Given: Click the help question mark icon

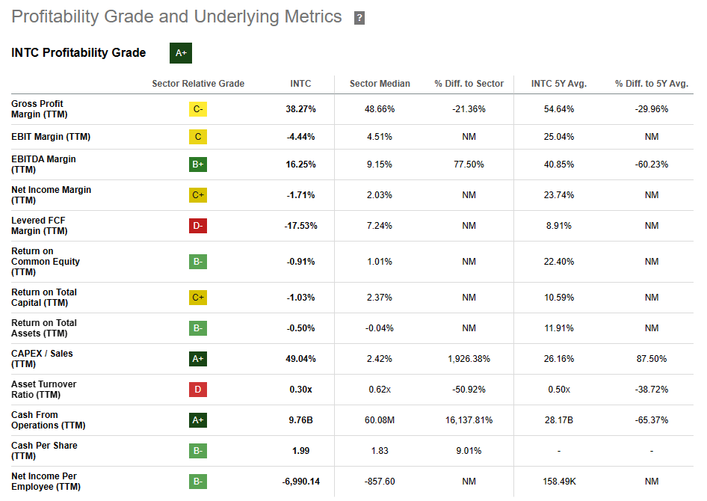Looking at the screenshot, I should [x=359, y=18].
